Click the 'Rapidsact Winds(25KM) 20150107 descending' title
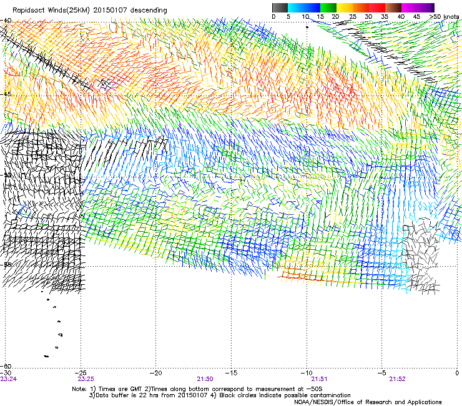This screenshot has height=406, width=462. coord(89,11)
